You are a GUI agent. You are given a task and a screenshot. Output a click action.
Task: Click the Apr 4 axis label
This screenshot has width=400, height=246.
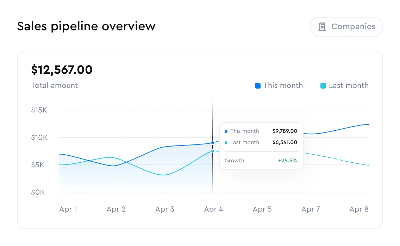point(213,209)
